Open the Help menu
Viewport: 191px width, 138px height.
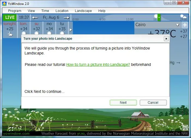point(102,11)
